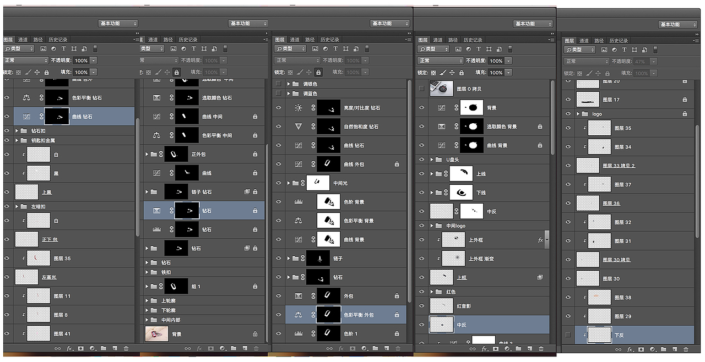
Task: Hide the 左高光 layer
Action: [x=7, y=277]
